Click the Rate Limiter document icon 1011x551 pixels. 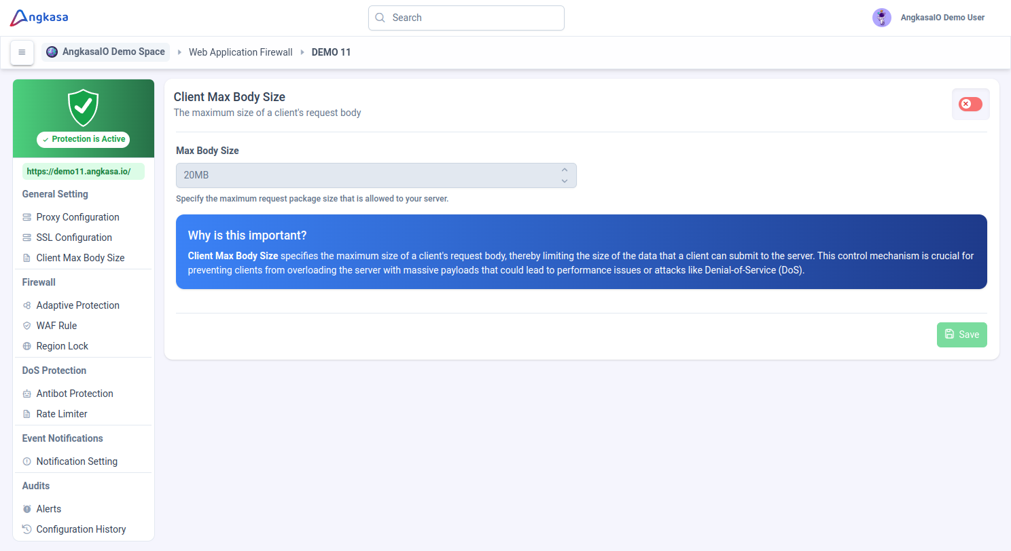pyautogui.click(x=27, y=414)
